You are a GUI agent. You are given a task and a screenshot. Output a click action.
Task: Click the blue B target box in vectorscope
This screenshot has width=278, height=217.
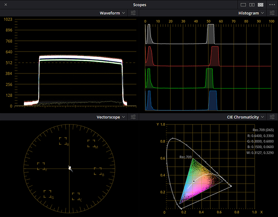[98, 171]
